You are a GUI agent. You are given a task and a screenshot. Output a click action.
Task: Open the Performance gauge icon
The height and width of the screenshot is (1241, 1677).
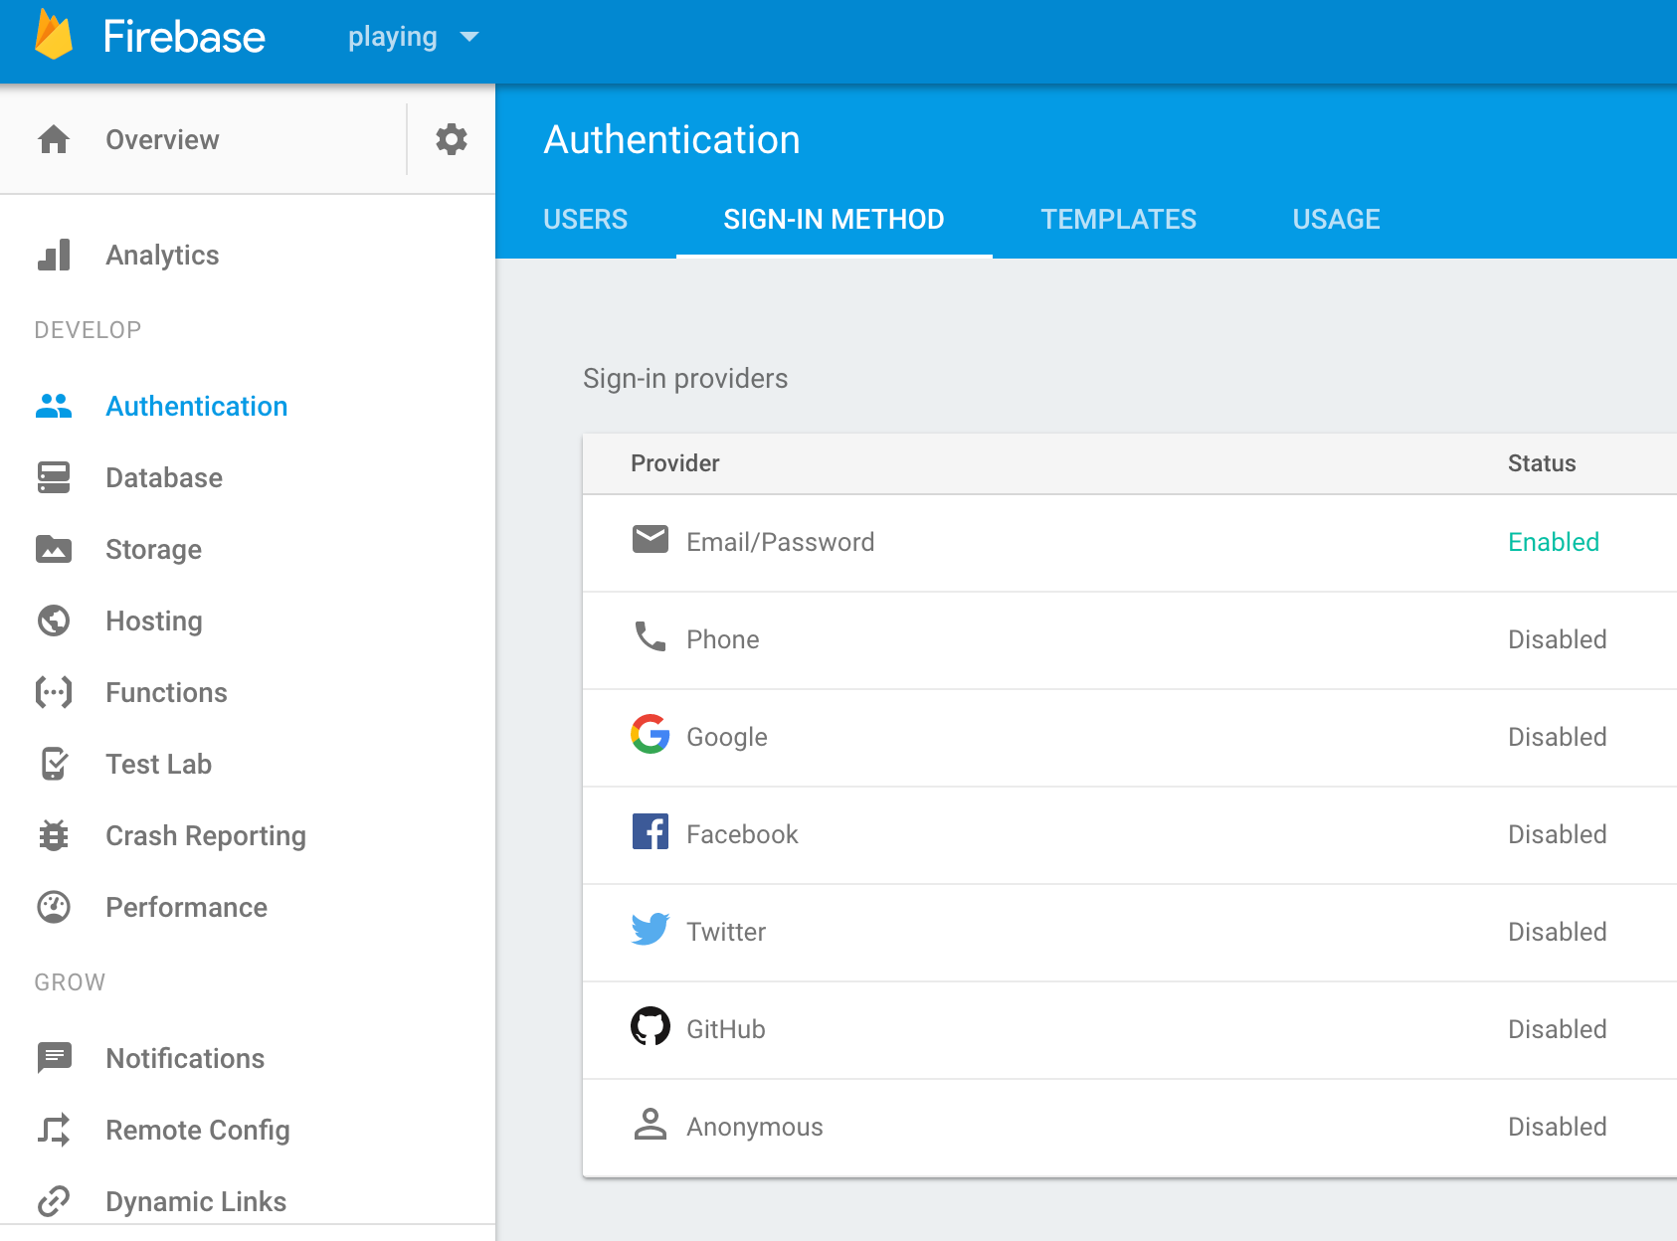coord(54,907)
